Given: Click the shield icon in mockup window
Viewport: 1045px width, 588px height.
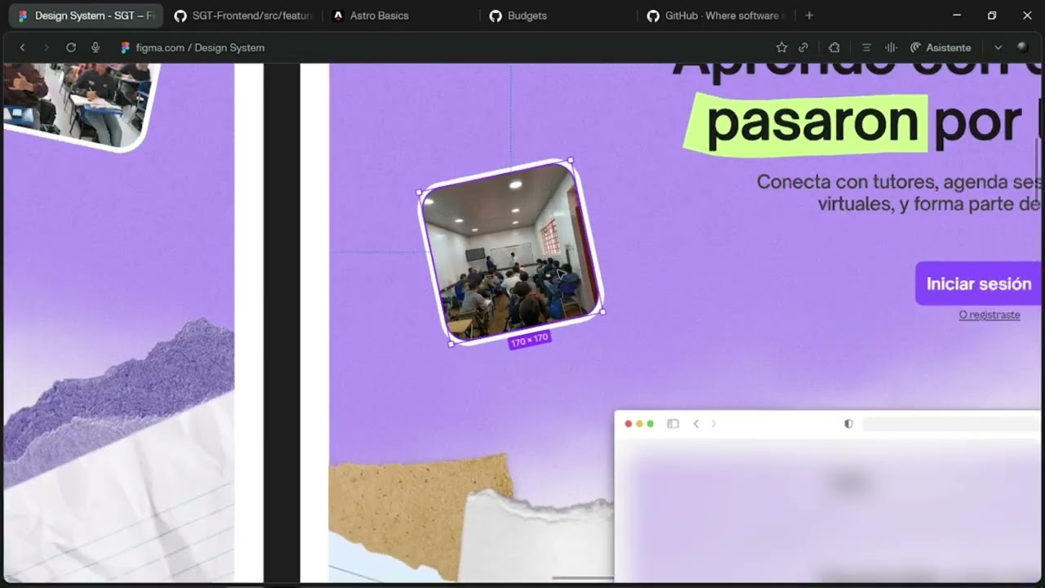Looking at the screenshot, I should click(848, 424).
